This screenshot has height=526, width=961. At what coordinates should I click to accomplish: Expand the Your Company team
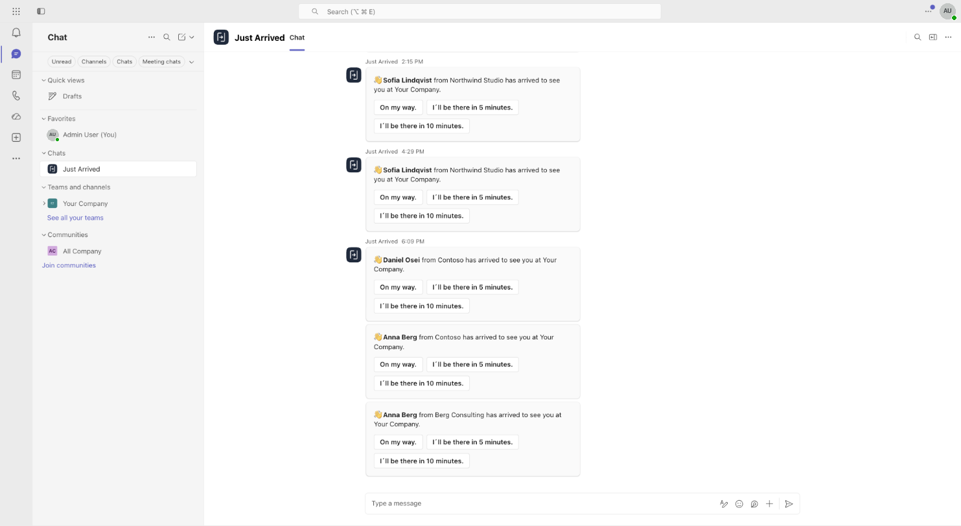43,203
